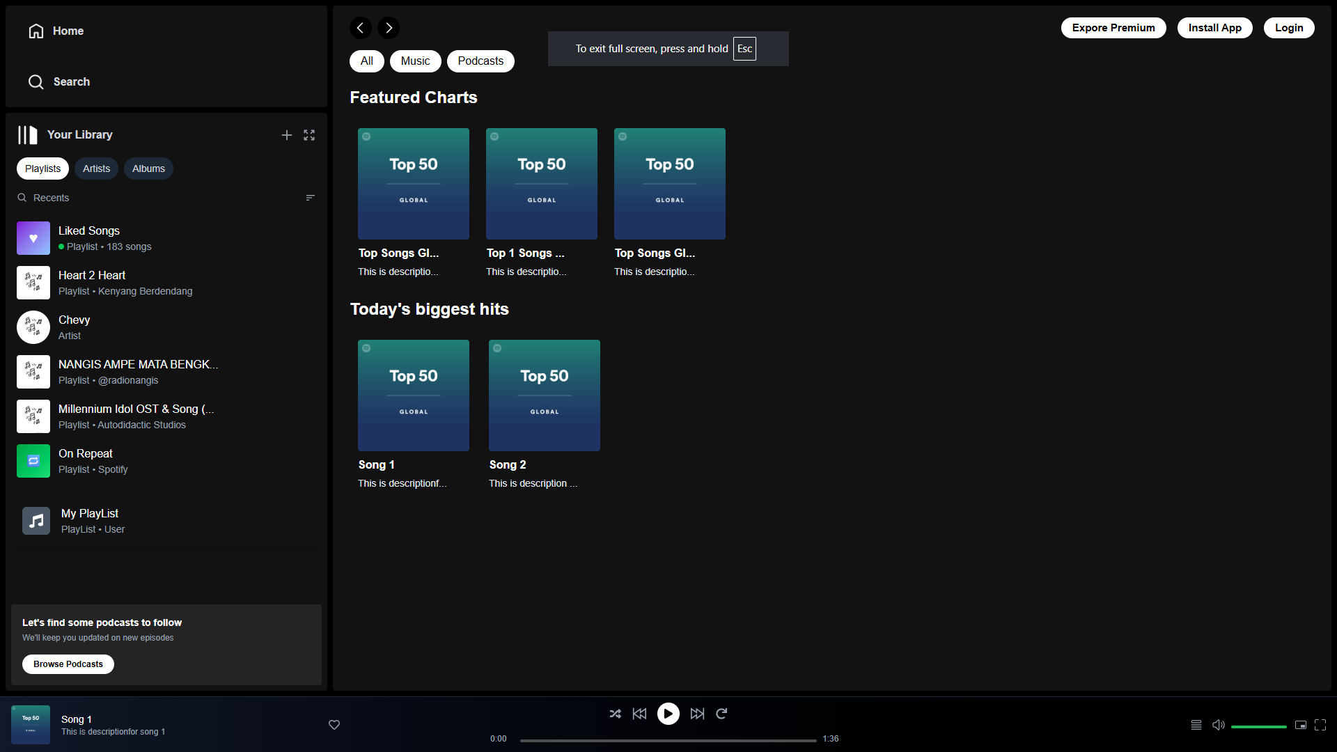Select the Music filter tab
This screenshot has width=1337, height=752.
pyautogui.click(x=414, y=61)
